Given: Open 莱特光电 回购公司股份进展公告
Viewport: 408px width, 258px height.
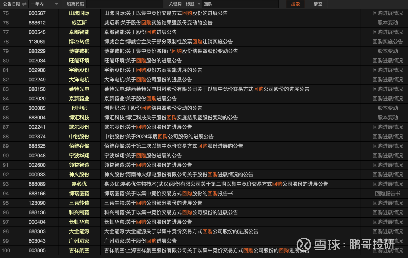Looking at the screenshot, I should (207, 89).
